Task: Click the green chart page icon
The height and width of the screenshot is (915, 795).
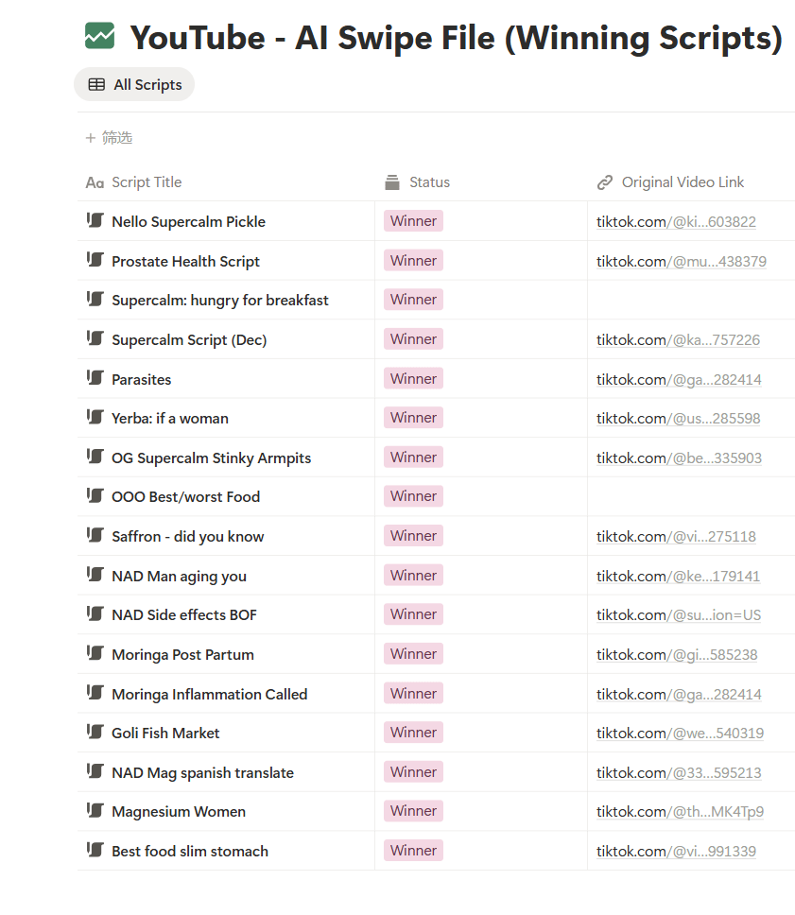Action: [99, 37]
